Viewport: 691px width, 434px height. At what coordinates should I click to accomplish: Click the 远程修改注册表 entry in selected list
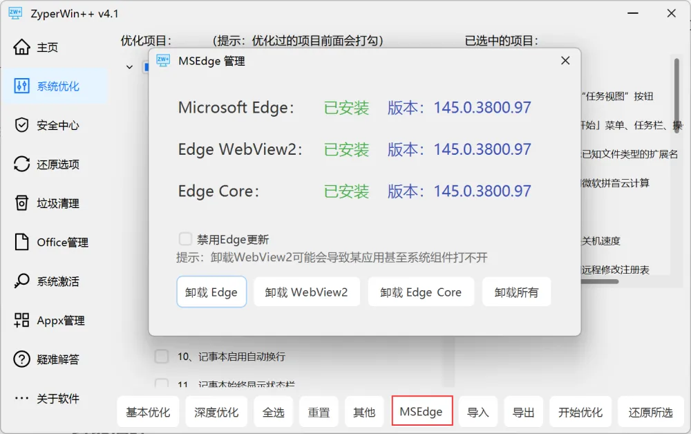[615, 270]
